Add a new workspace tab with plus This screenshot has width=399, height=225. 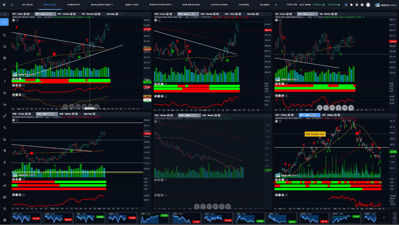[x=276, y=5]
